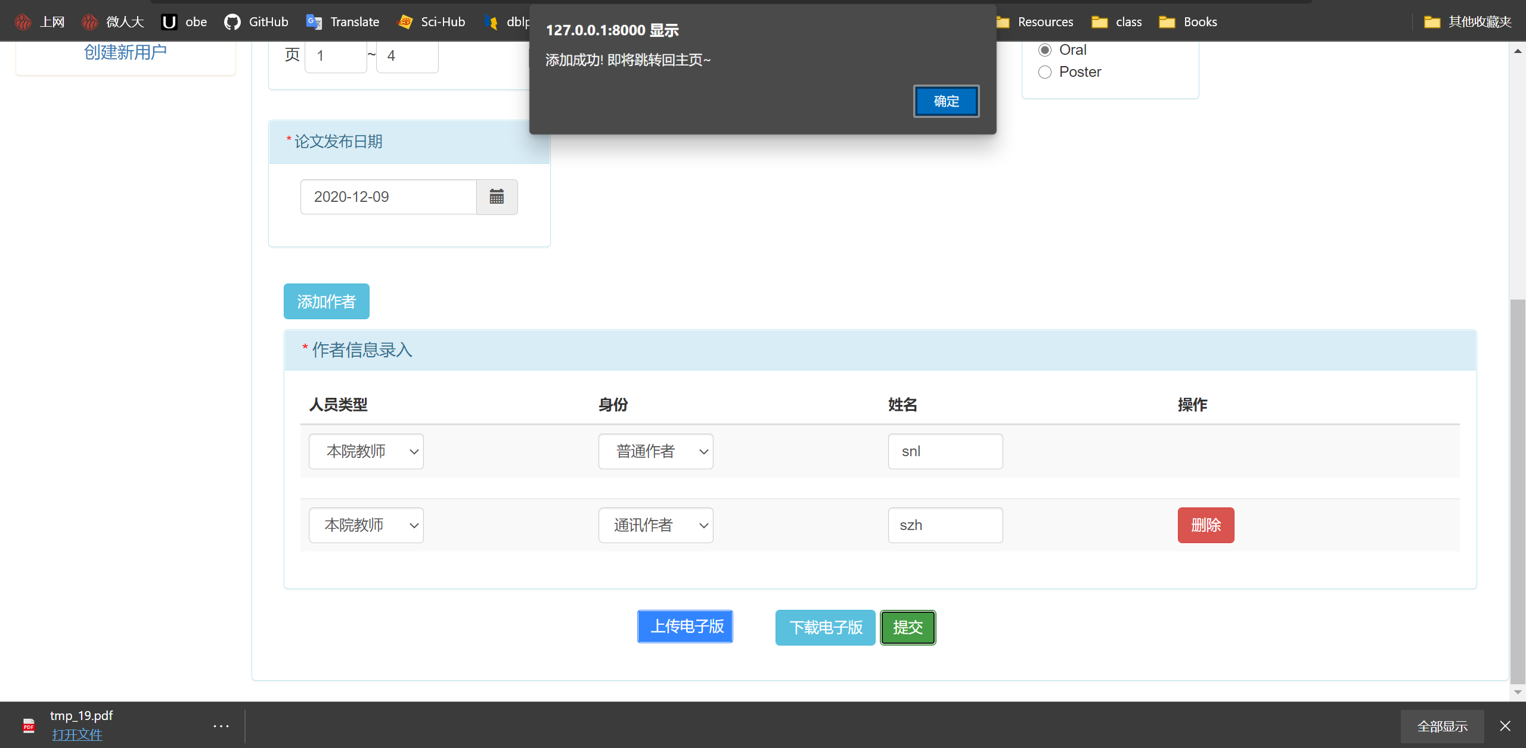Select the Oral radio button
This screenshot has width=1526, height=748.
tap(1045, 50)
